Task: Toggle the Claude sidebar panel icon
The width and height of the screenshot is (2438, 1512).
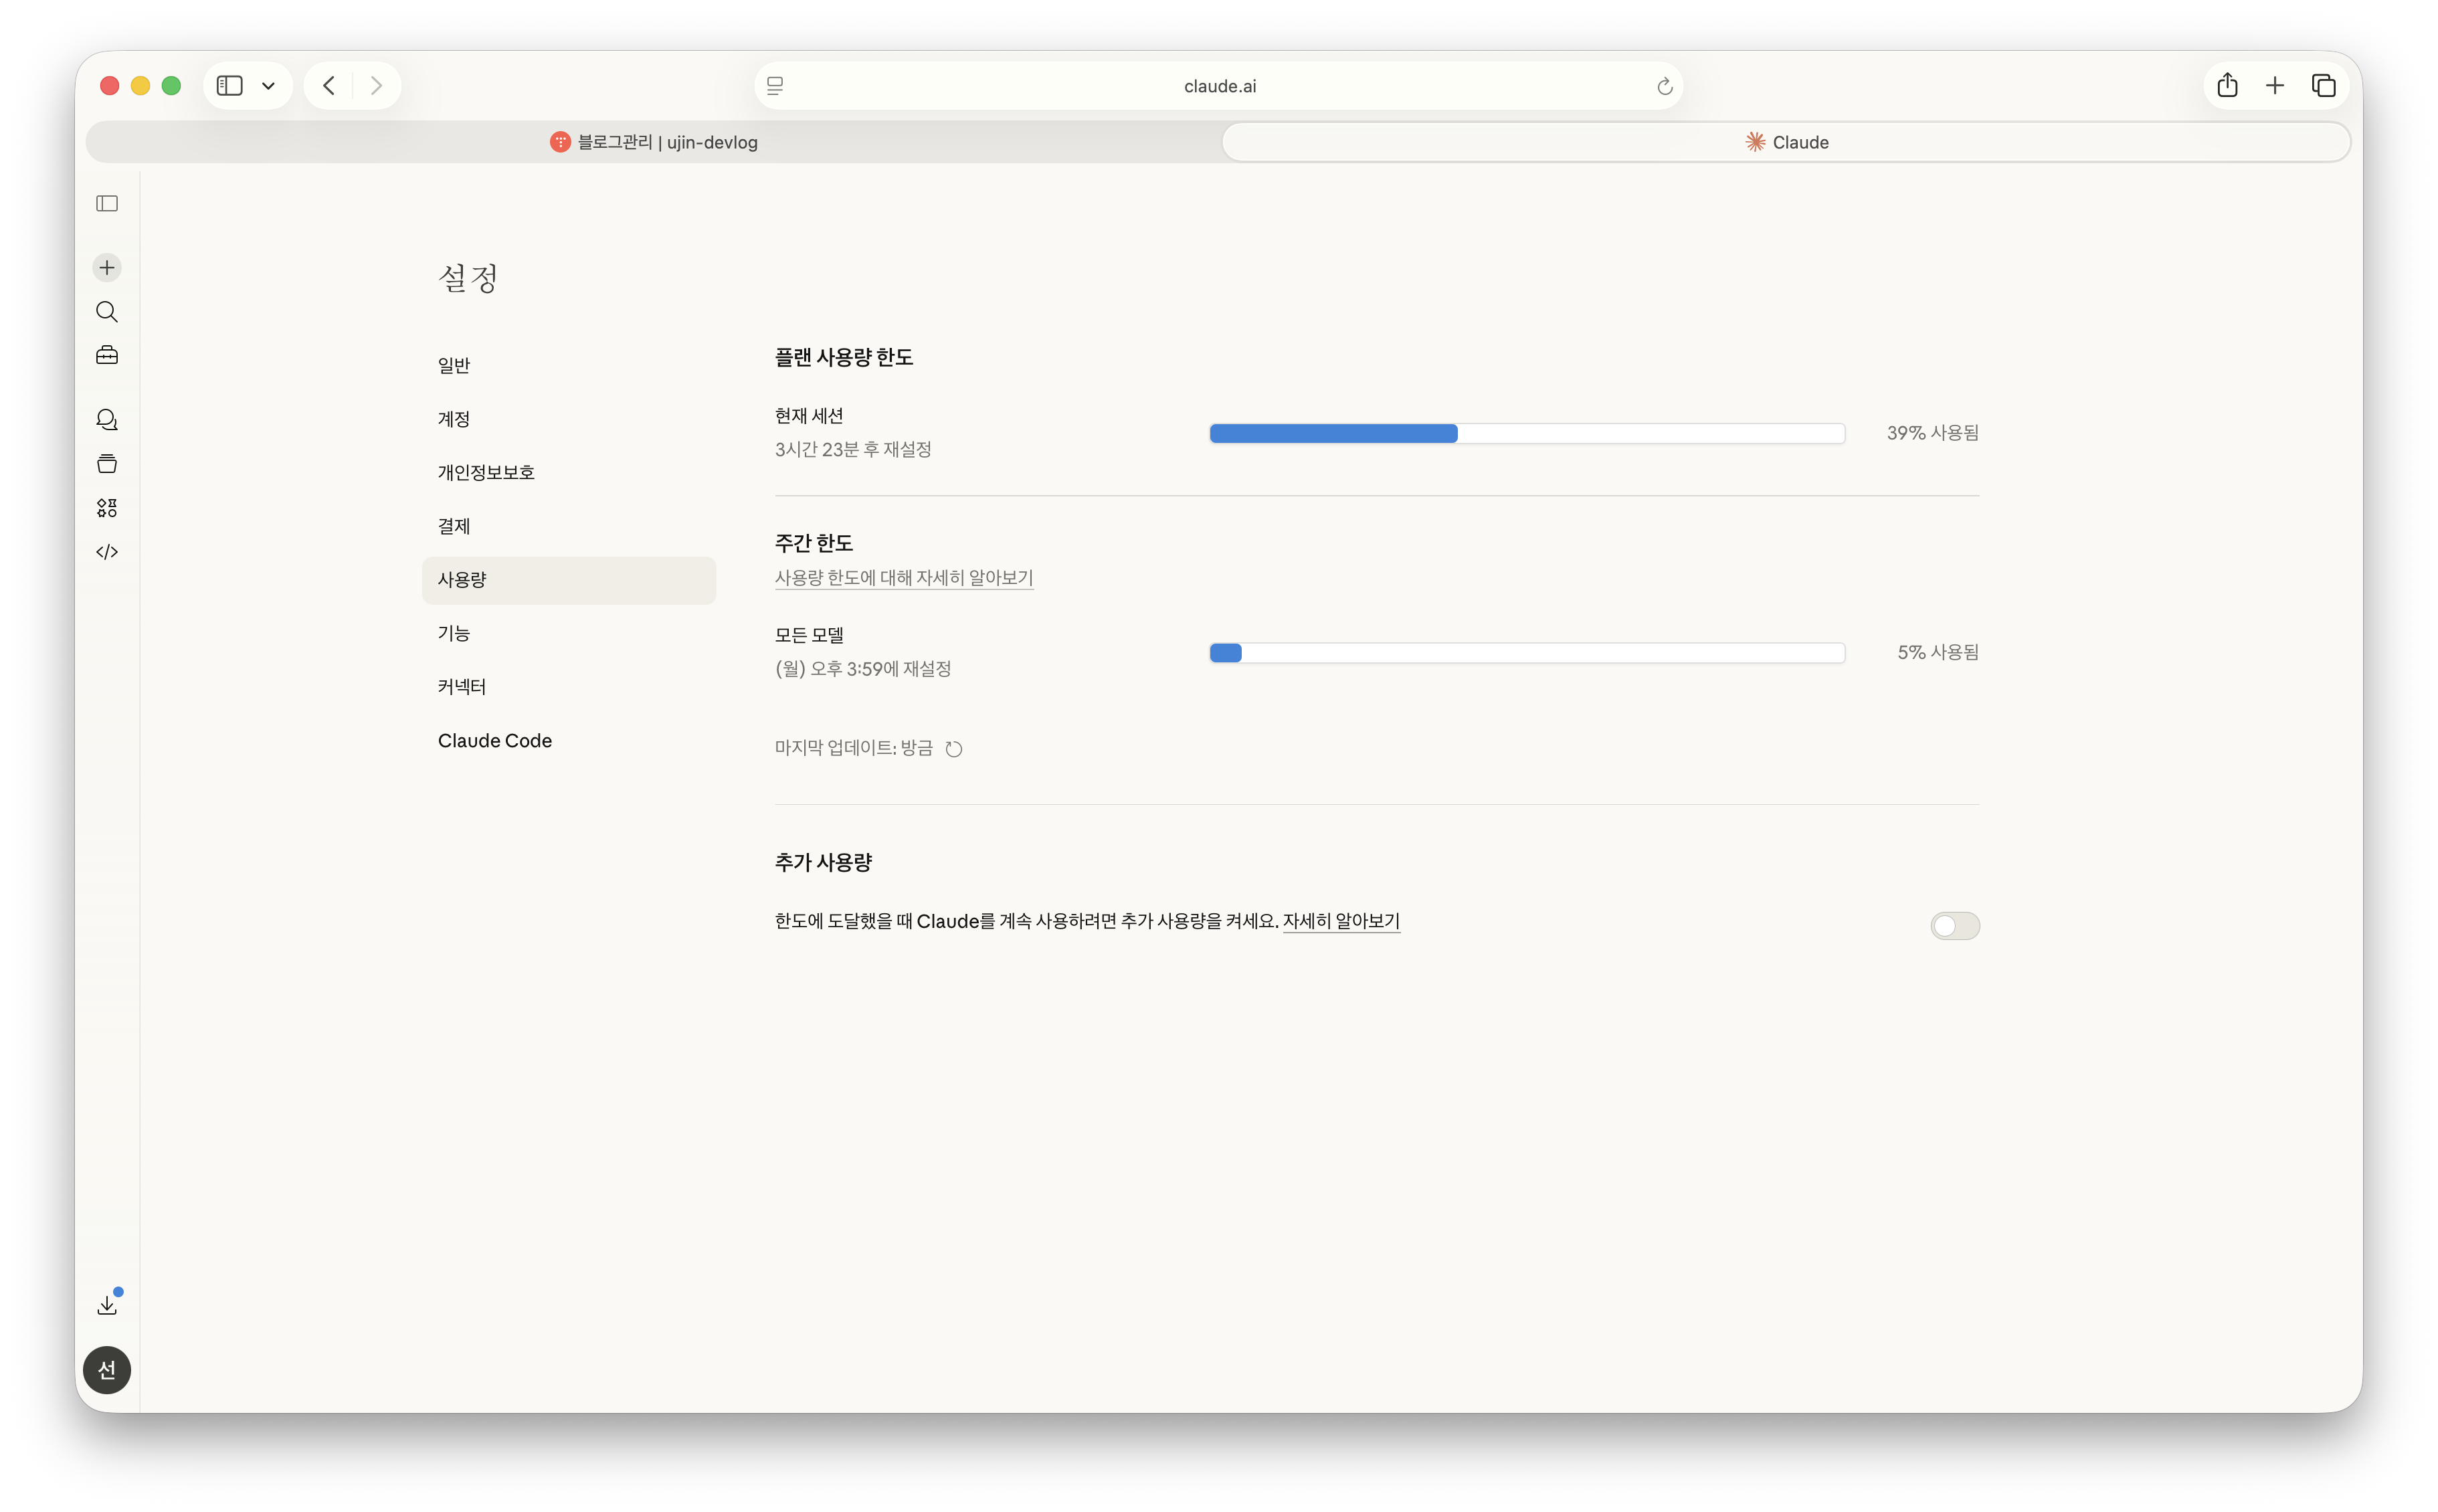Action: click(107, 204)
